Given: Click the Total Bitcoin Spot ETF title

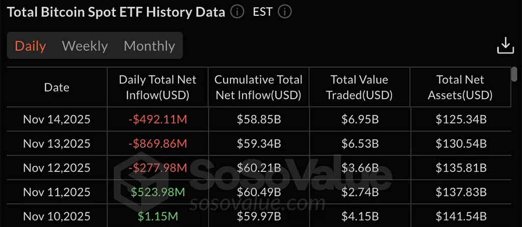Looking at the screenshot, I should tap(116, 12).
